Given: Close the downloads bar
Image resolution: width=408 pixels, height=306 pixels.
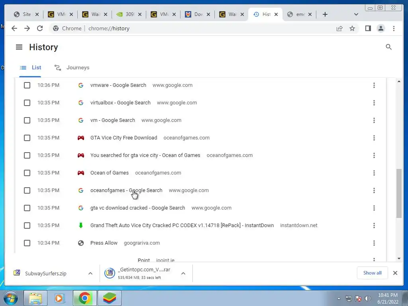Looking at the screenshot, I should pos(395,273).
